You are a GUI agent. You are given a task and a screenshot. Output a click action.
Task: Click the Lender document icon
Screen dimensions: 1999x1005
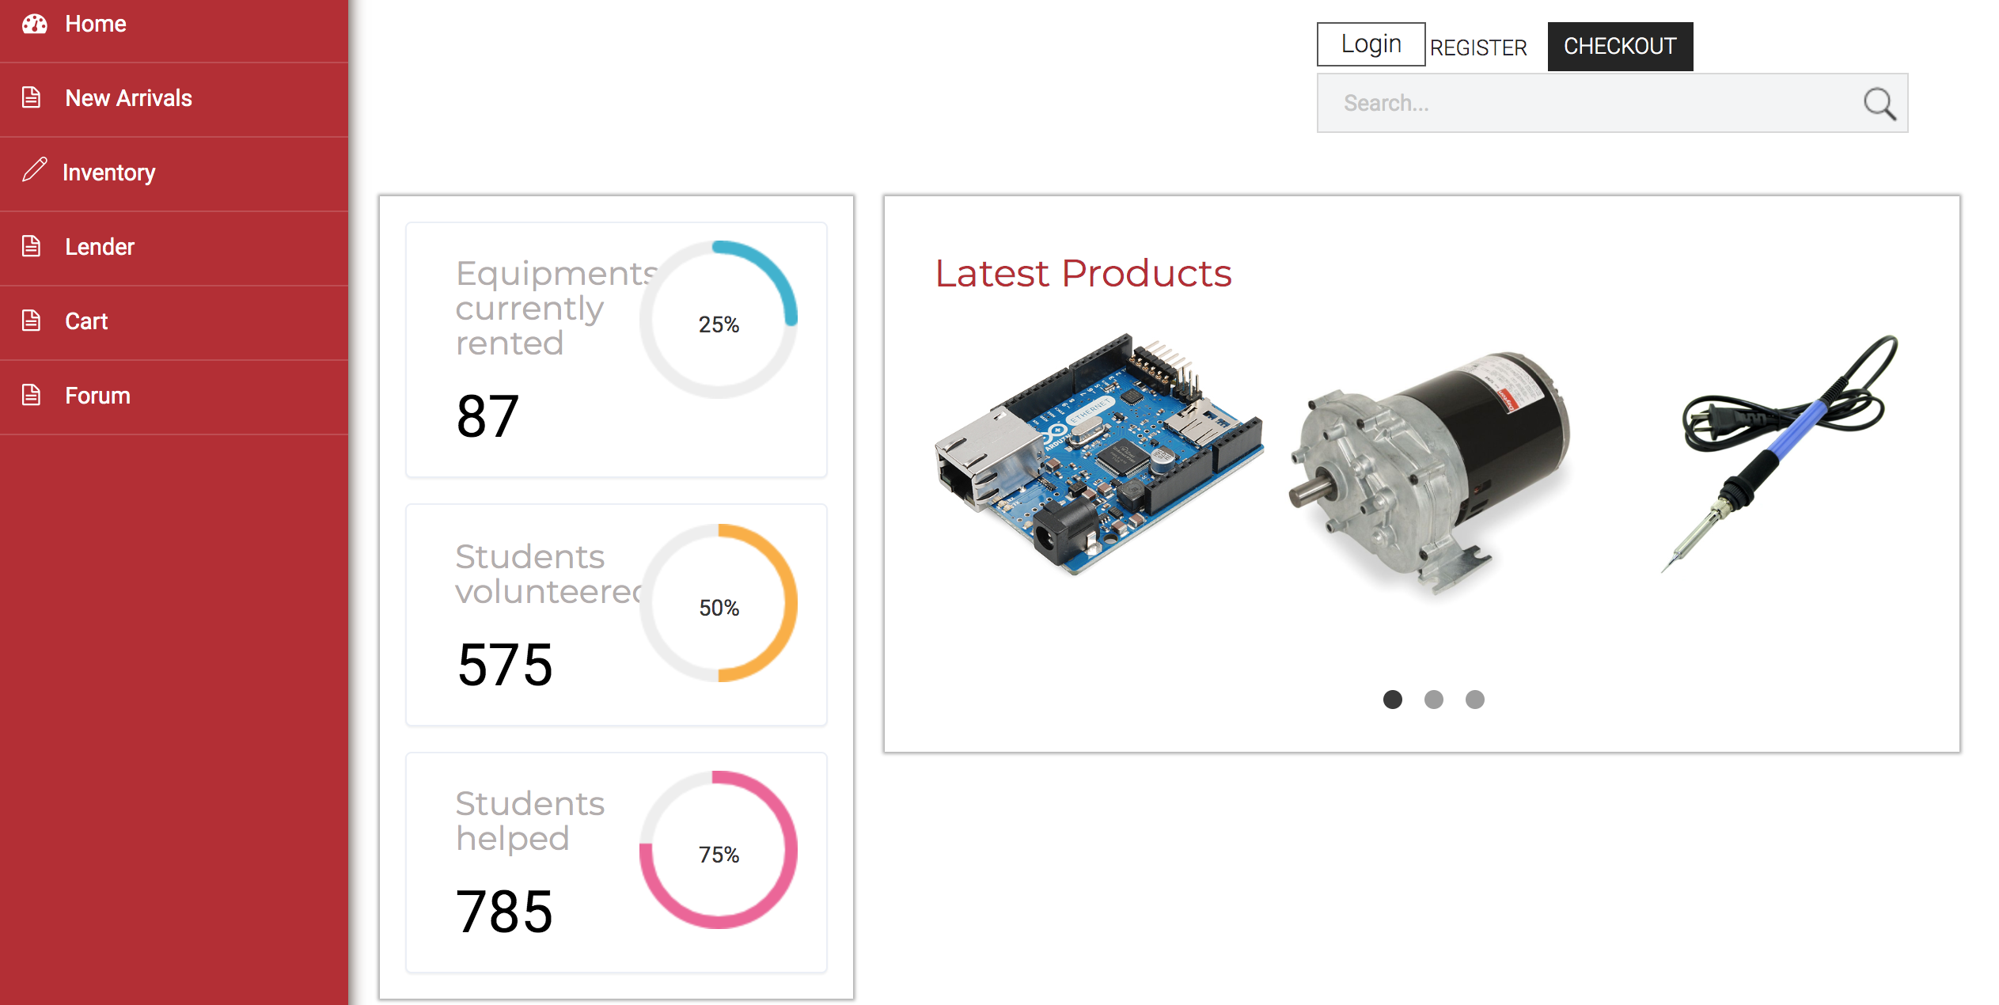[x=31, y=246]
